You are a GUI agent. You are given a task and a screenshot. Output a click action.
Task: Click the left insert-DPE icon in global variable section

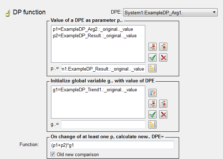point(153,103)
